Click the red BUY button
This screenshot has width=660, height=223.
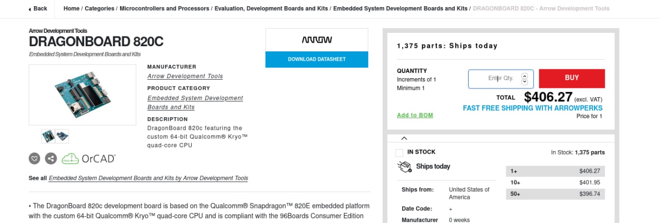click(572, 78)
